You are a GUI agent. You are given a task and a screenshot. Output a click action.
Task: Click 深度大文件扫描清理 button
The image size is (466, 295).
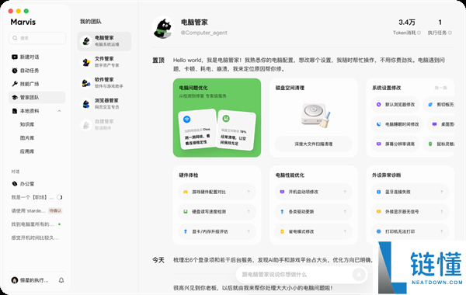pyautogui.click(x=314, y=144)
